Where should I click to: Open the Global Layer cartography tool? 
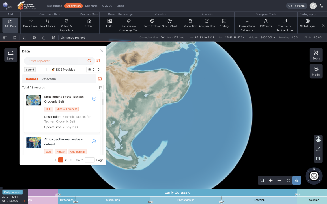pos(307,23)
